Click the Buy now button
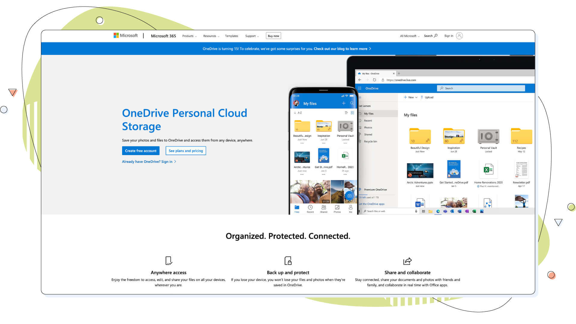 273,36
